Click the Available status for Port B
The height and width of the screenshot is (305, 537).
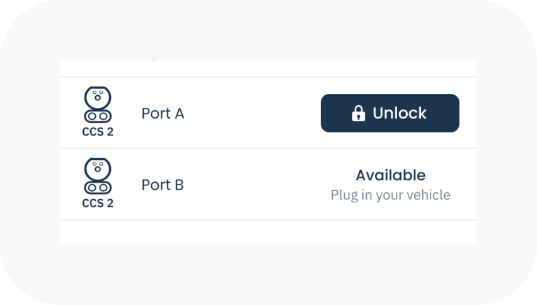tap(390, 175)
